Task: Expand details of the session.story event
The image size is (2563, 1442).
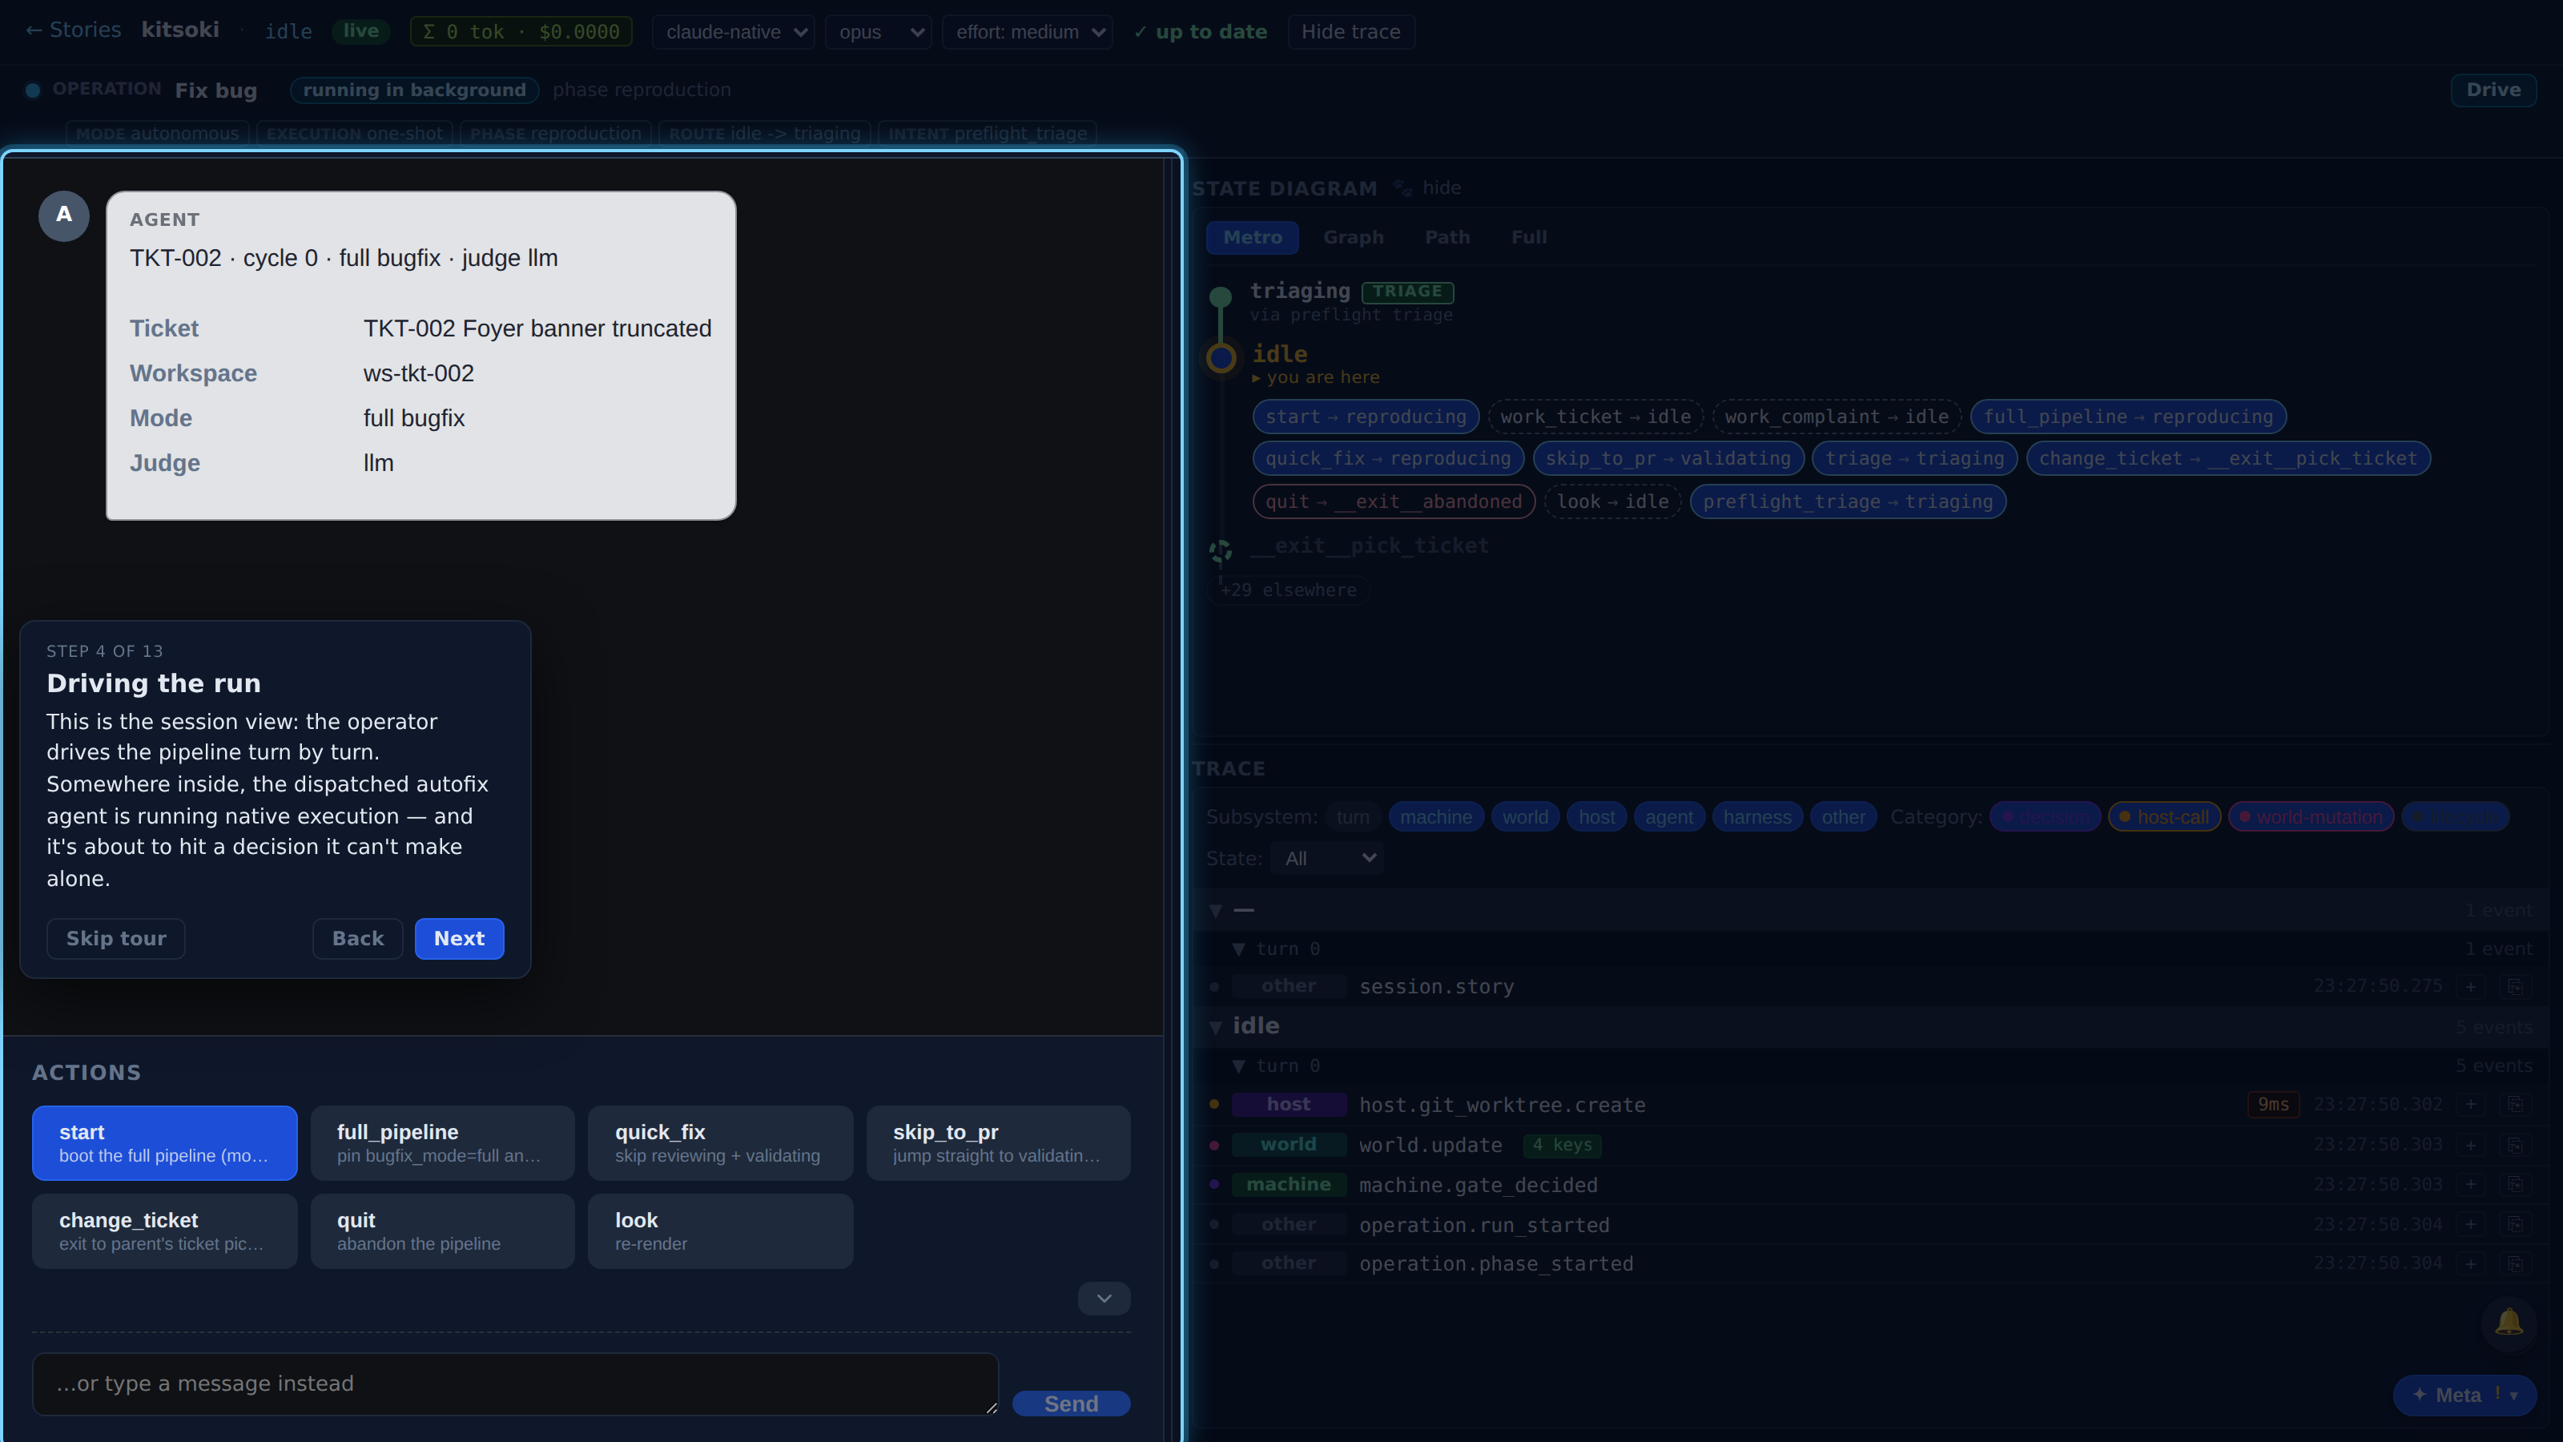Action: tap(2470, 986)
